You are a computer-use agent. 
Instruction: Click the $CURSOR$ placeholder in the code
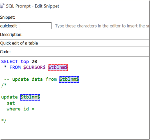coord(34,67)
